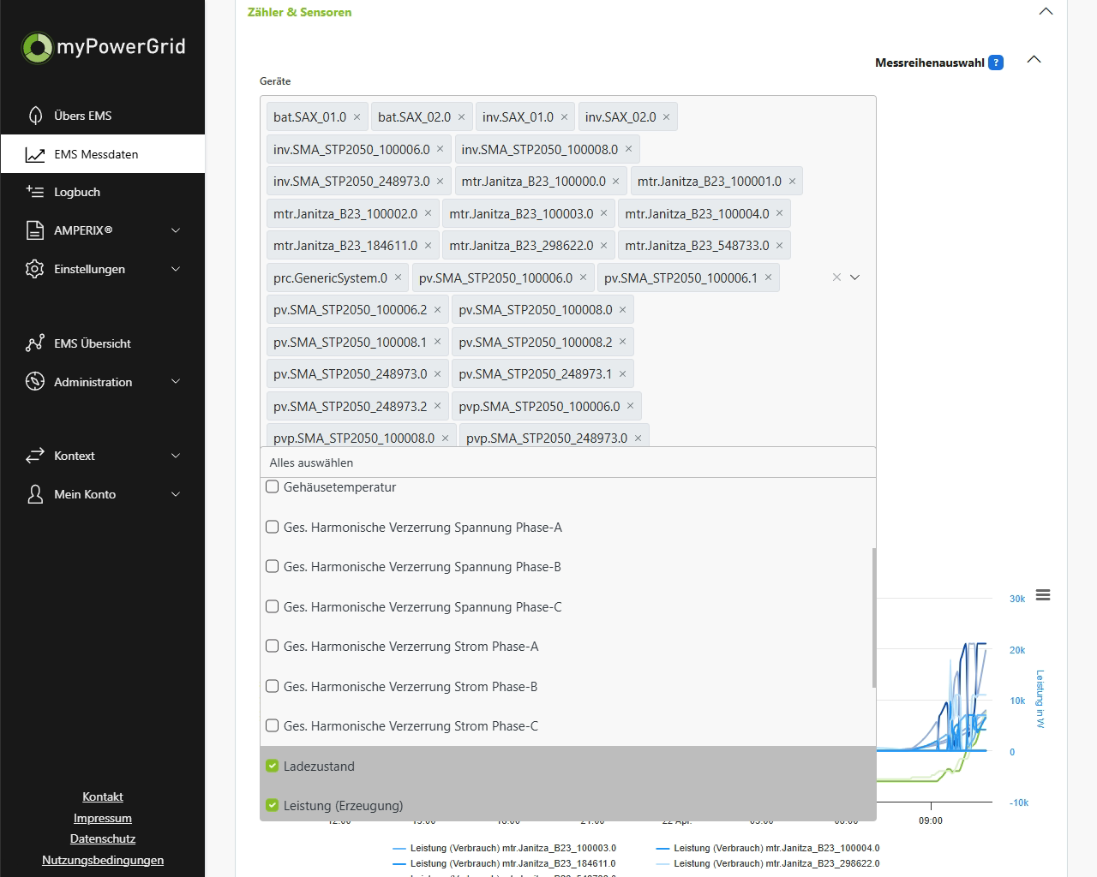Expand the Kontext submenu chevron

point(176,456)
